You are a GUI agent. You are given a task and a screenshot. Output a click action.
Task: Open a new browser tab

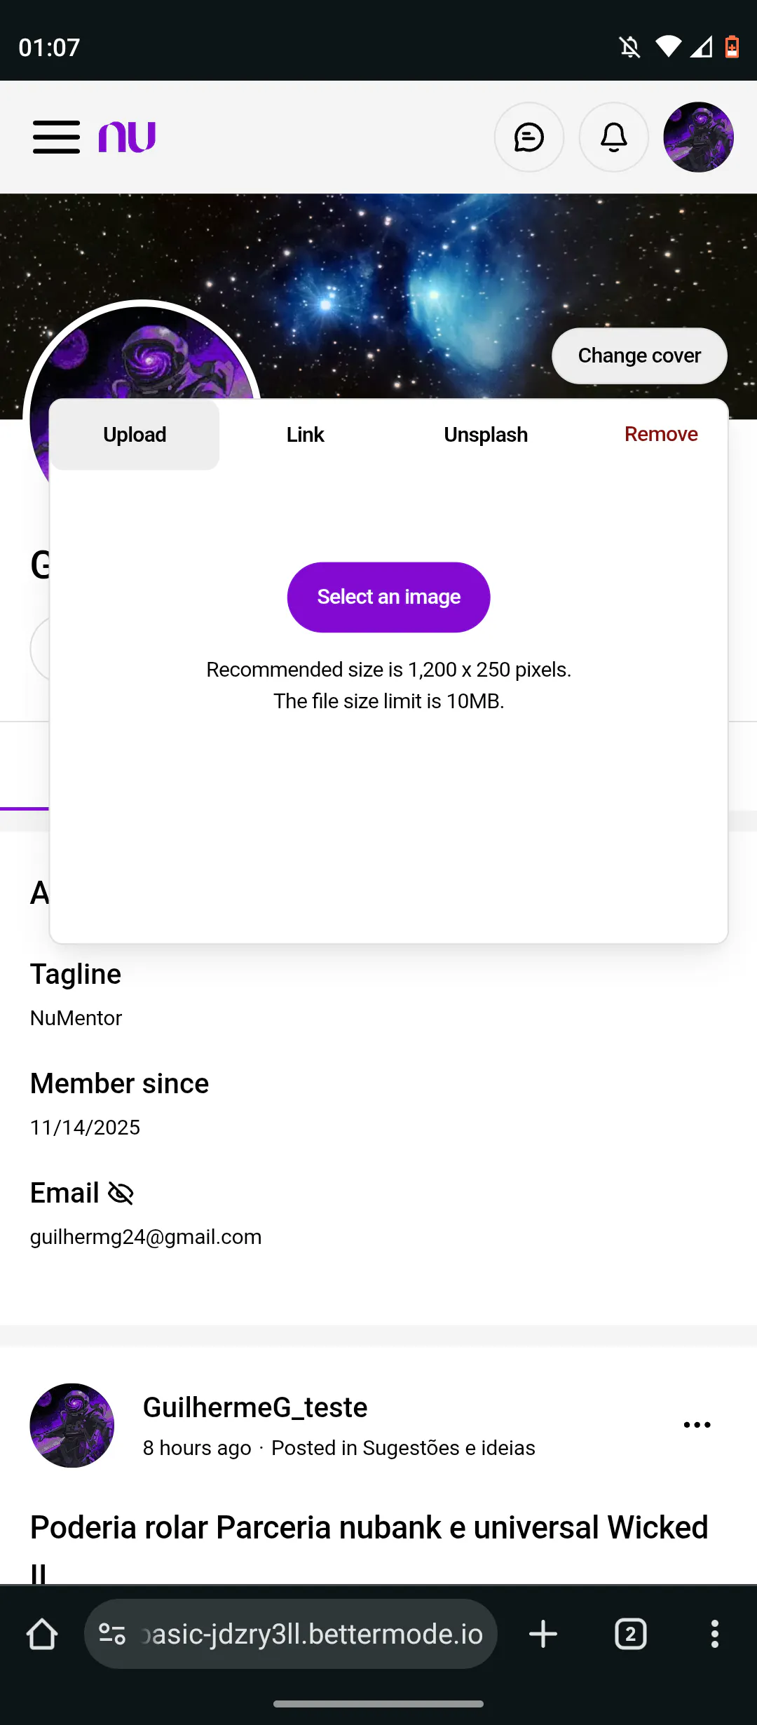point(543,1634)
